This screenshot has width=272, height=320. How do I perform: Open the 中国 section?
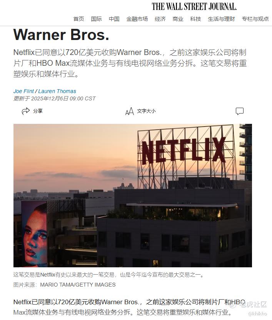[x=114, y=19]
